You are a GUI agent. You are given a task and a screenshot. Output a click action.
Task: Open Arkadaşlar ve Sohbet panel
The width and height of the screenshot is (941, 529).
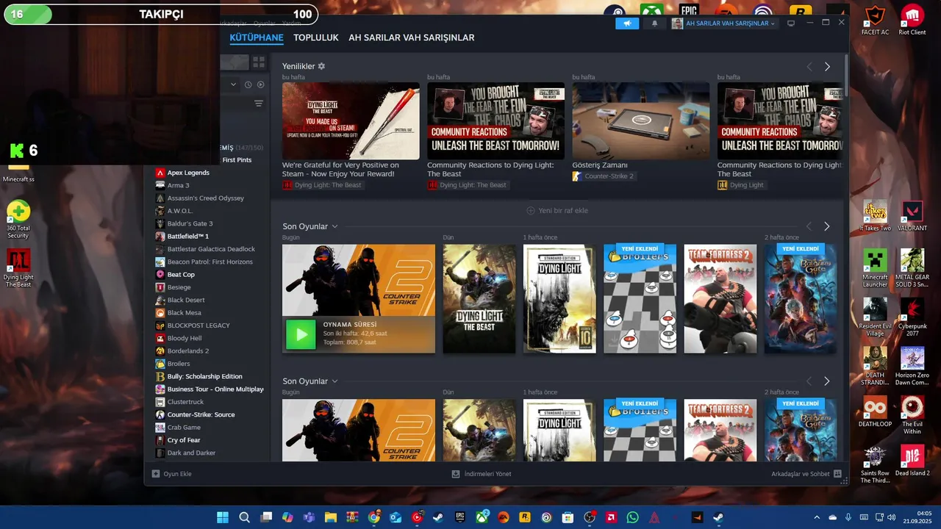(x=806, y=474)
